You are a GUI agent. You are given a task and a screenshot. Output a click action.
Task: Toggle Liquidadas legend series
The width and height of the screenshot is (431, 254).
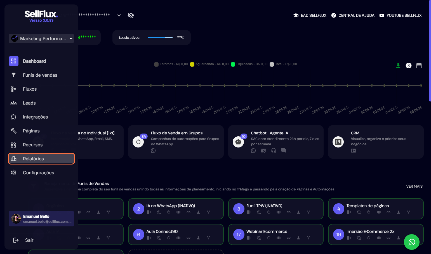[249, 64]
